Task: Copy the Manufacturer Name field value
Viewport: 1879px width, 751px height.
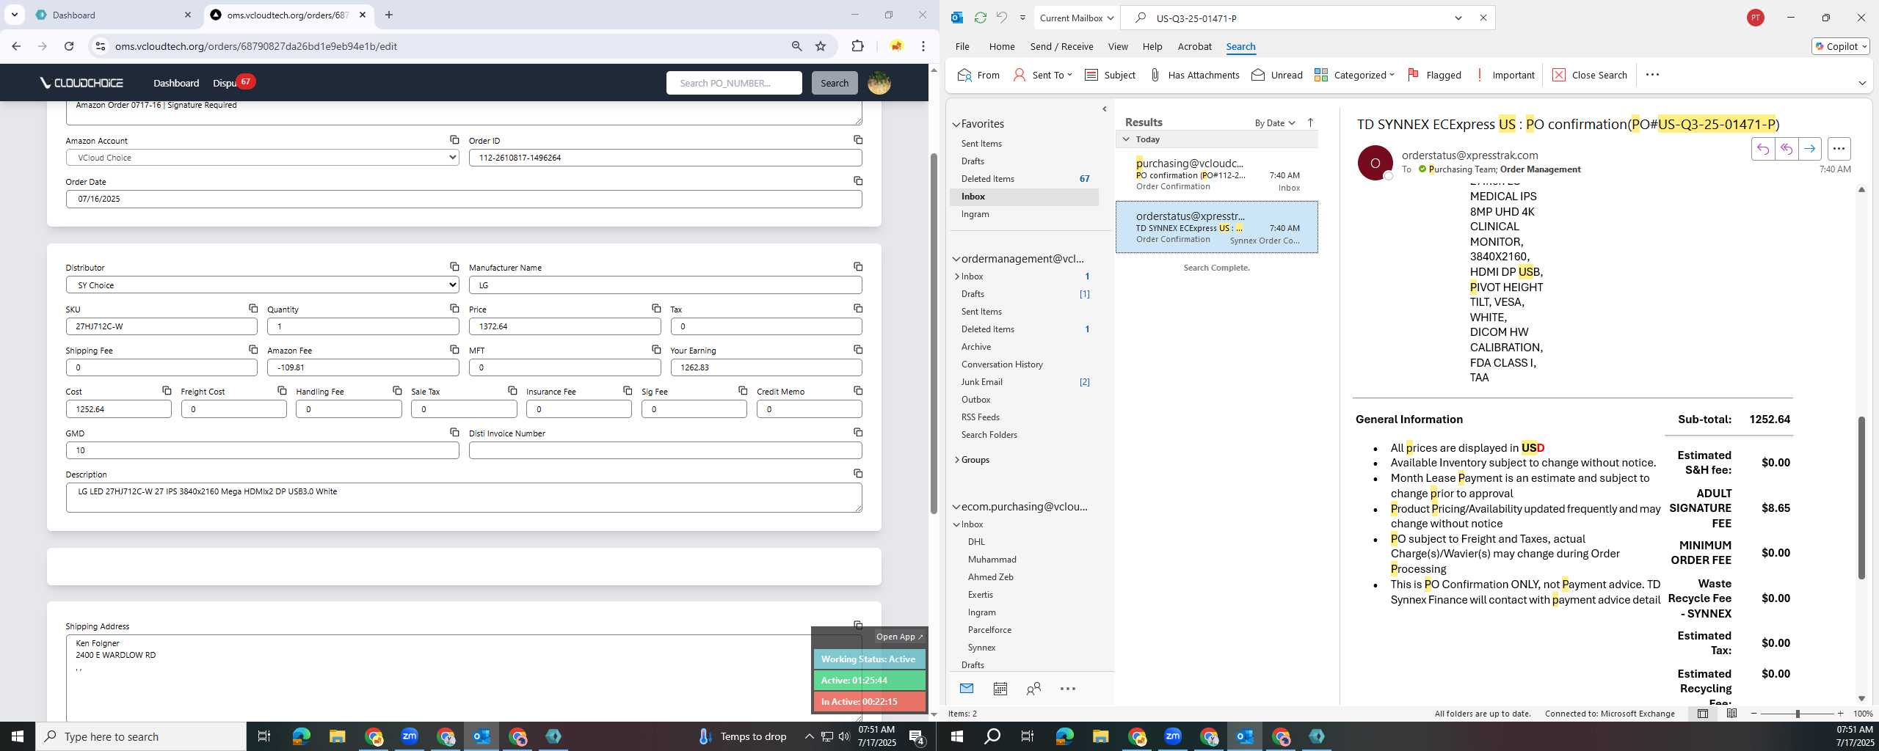Action: 857,266
